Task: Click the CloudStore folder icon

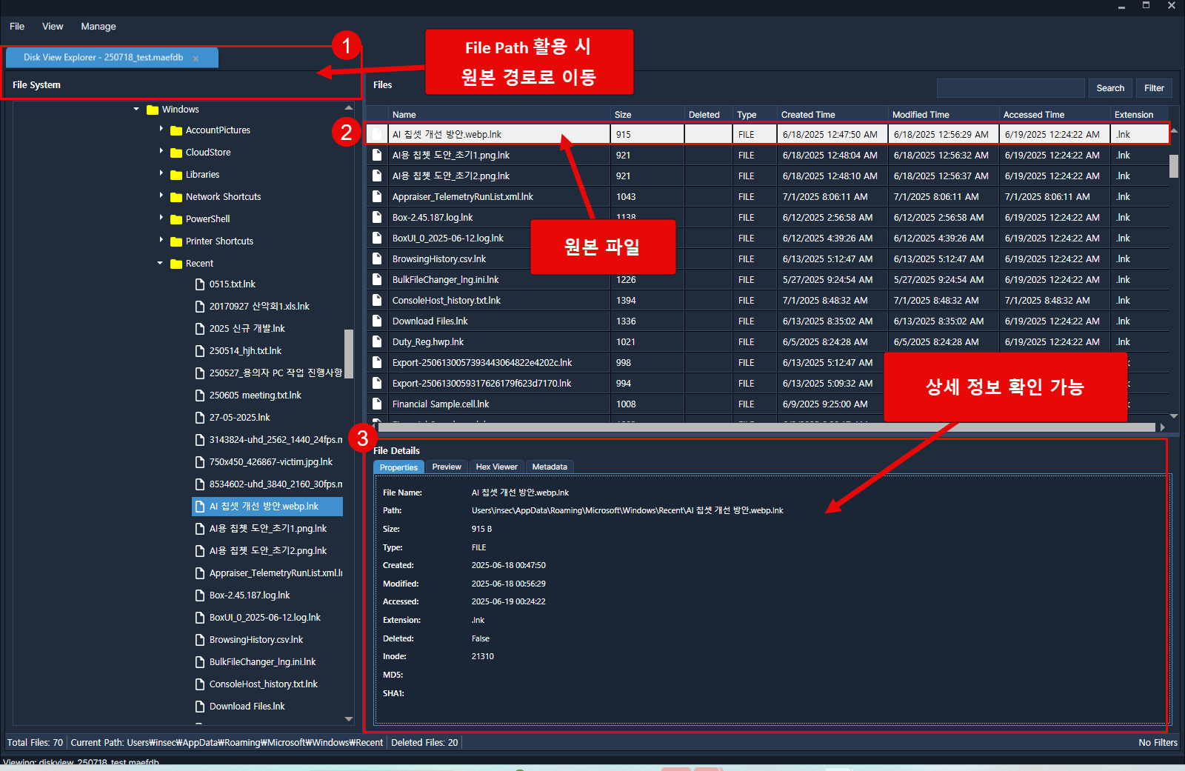Action: [x=176, y=153]
